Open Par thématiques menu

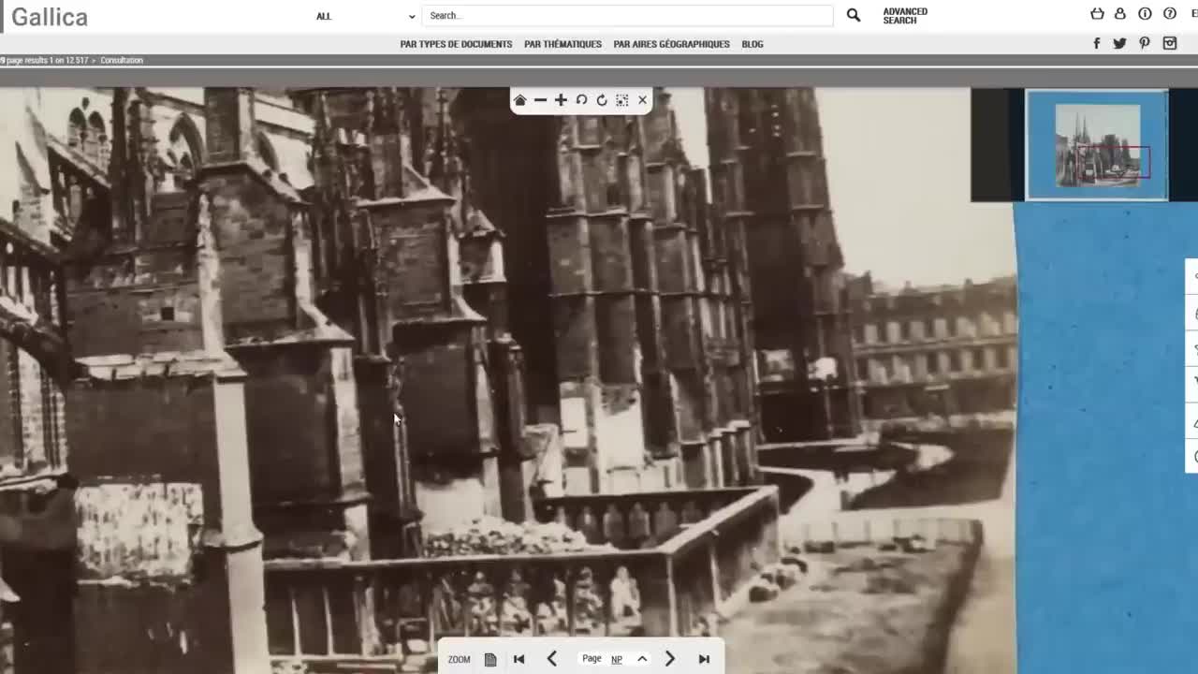point(562,44)
